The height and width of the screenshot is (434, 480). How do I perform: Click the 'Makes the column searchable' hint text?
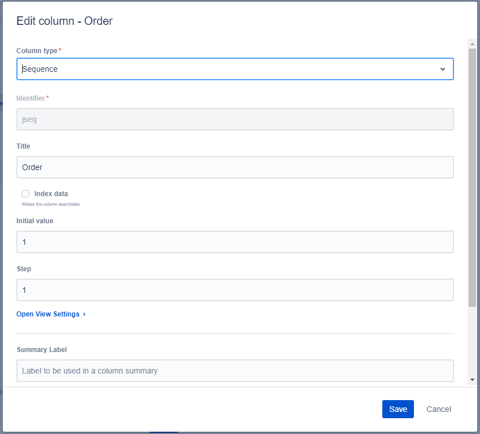[x=51, y=204]
